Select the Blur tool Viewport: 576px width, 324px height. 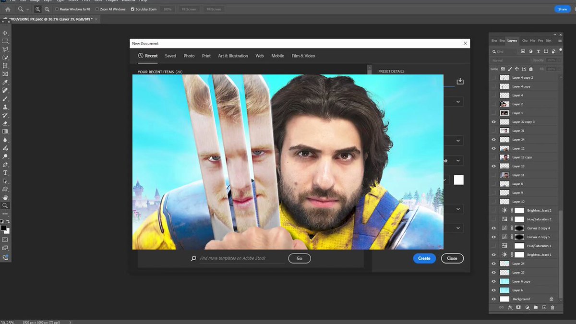pyautogui.click(x=5, y=140)
